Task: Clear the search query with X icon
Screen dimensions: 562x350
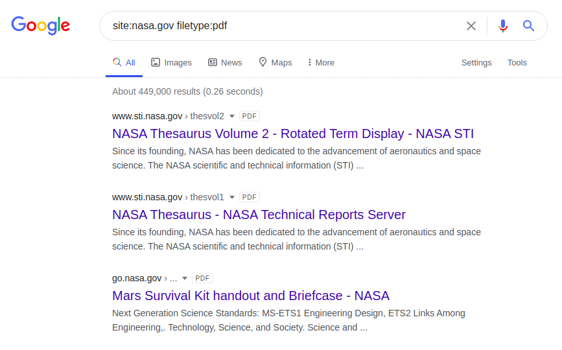Action: (x=471, y=26)
